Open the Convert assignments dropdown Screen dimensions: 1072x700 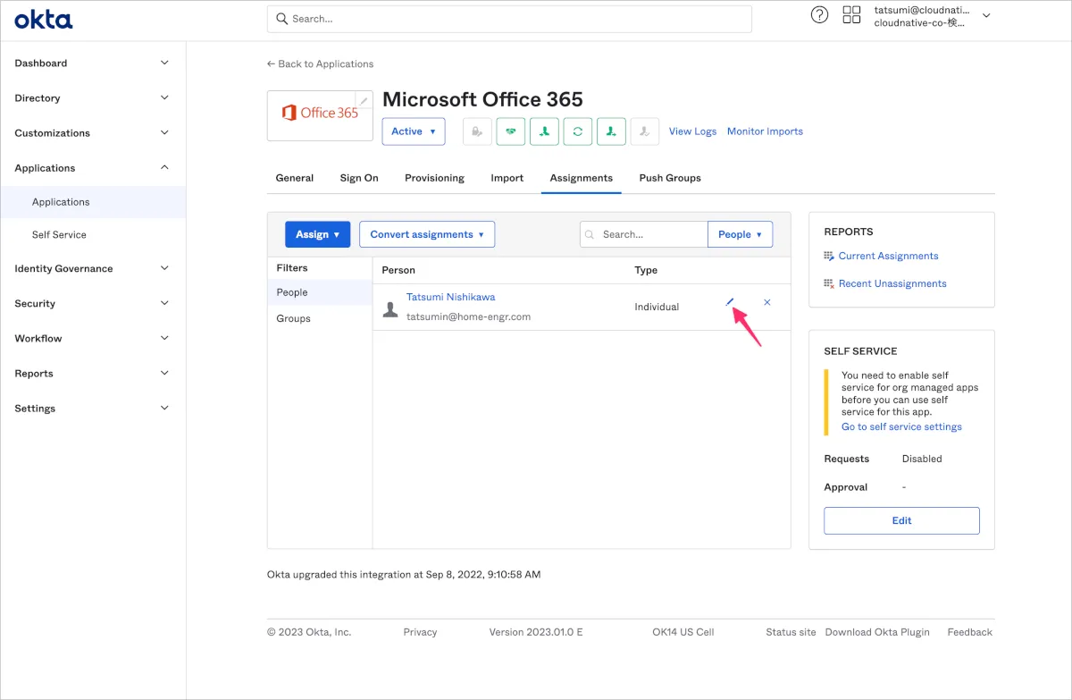426,234
